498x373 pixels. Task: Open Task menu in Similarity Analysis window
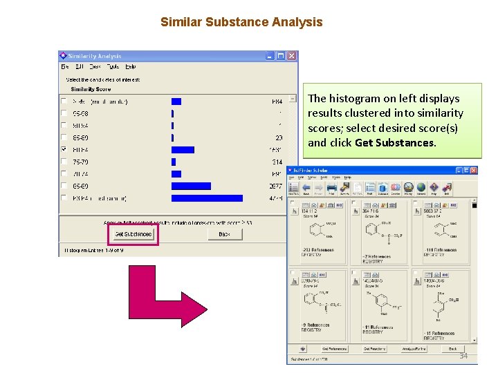pos(95,66)
